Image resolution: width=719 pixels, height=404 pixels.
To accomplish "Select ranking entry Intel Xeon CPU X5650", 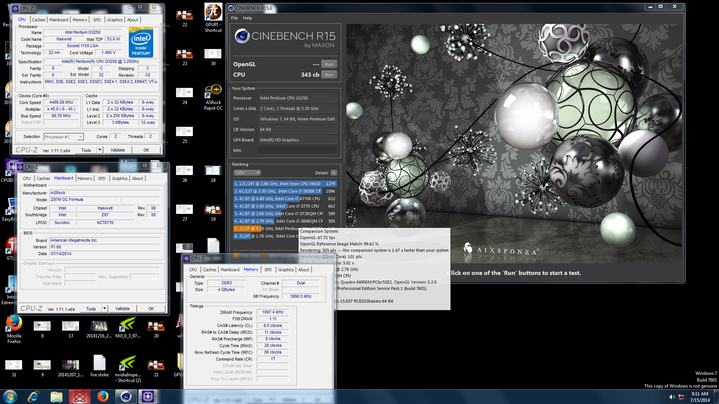I will [x=285, y=184].
